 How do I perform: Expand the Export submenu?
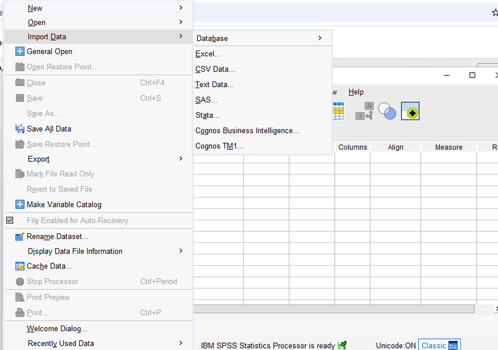click(x=181, y=159)
